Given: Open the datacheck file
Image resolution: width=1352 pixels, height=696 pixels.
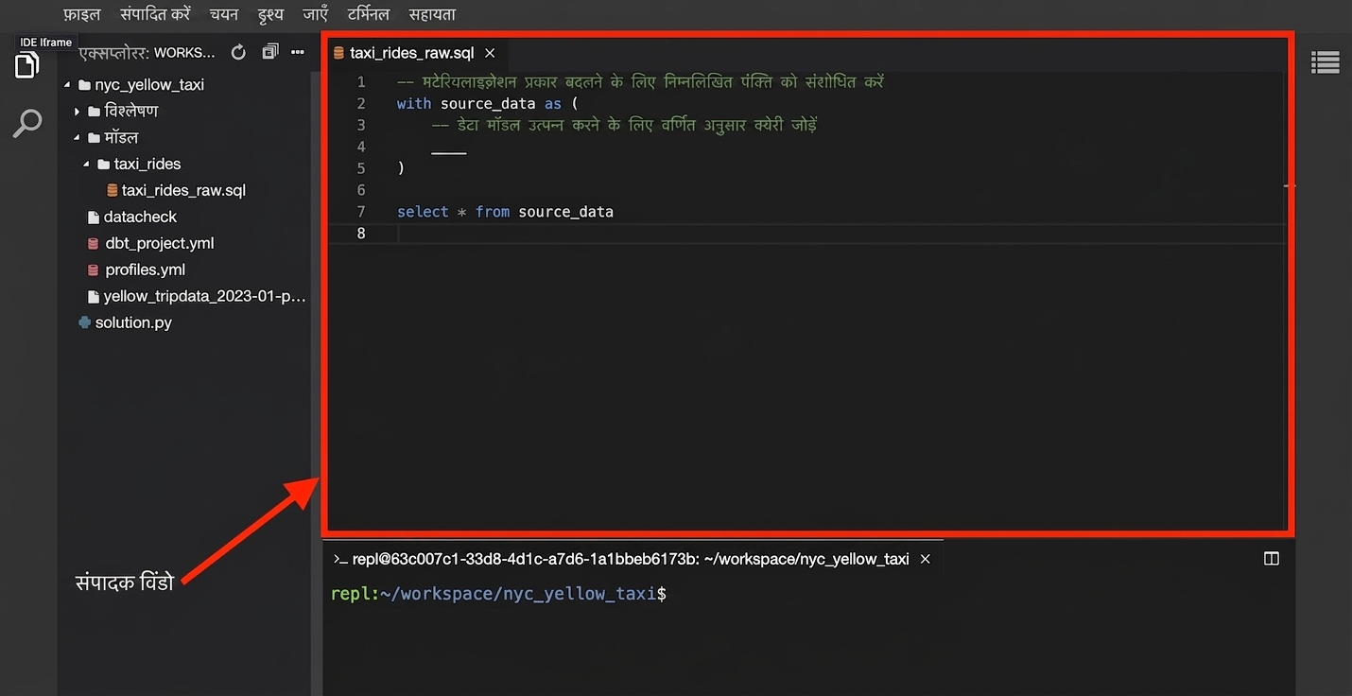Looking at the screenshot, I should pyautogui.click(x=140, y=217).
